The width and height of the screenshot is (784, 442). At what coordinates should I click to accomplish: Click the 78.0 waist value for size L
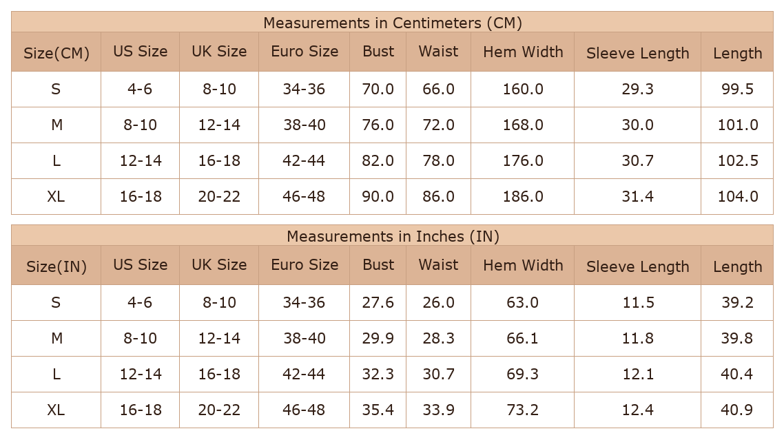point(438,161)
